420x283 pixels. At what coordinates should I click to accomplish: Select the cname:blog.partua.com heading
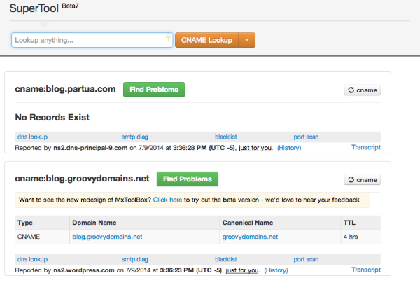(x=65, y=89)
